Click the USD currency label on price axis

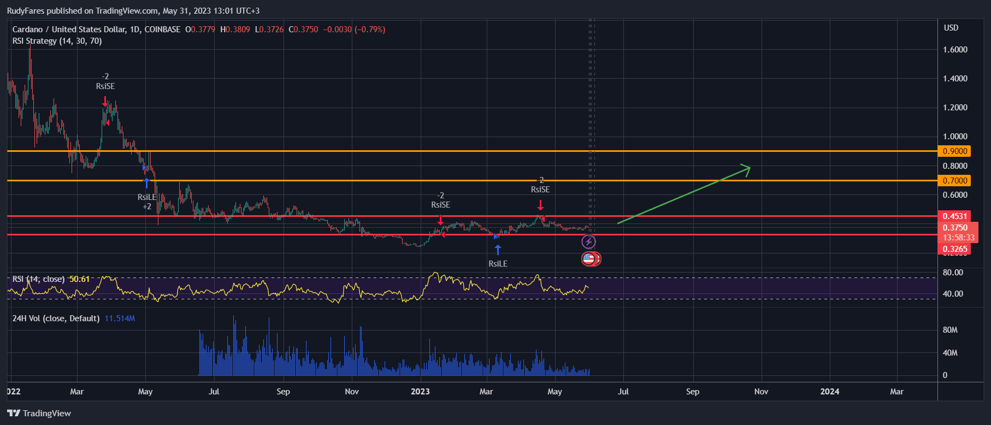(951, 28)
